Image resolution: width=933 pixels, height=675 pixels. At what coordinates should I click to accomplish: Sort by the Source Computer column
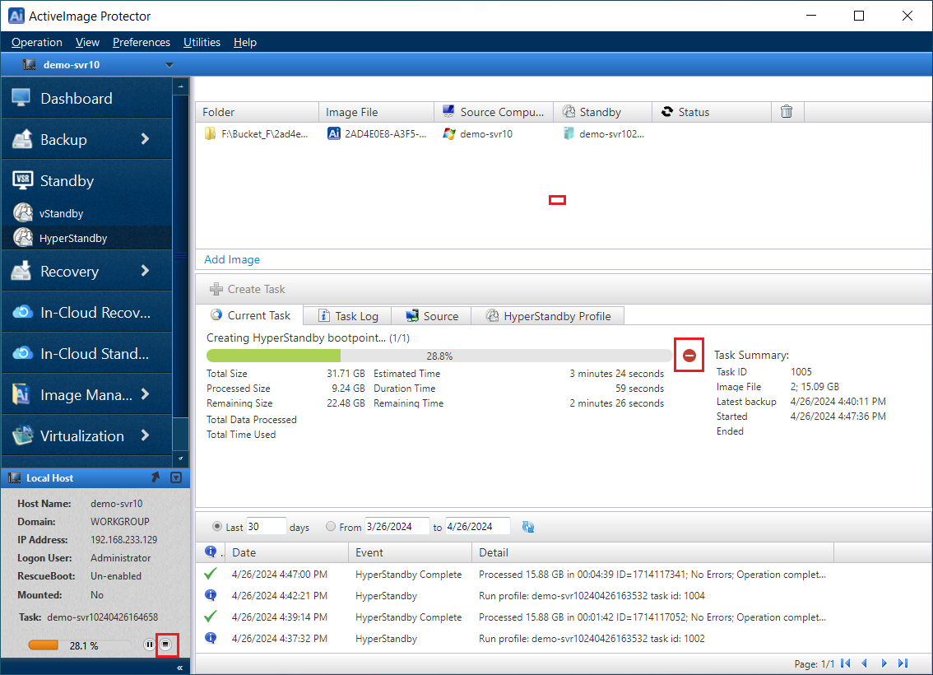click(494, 112)
